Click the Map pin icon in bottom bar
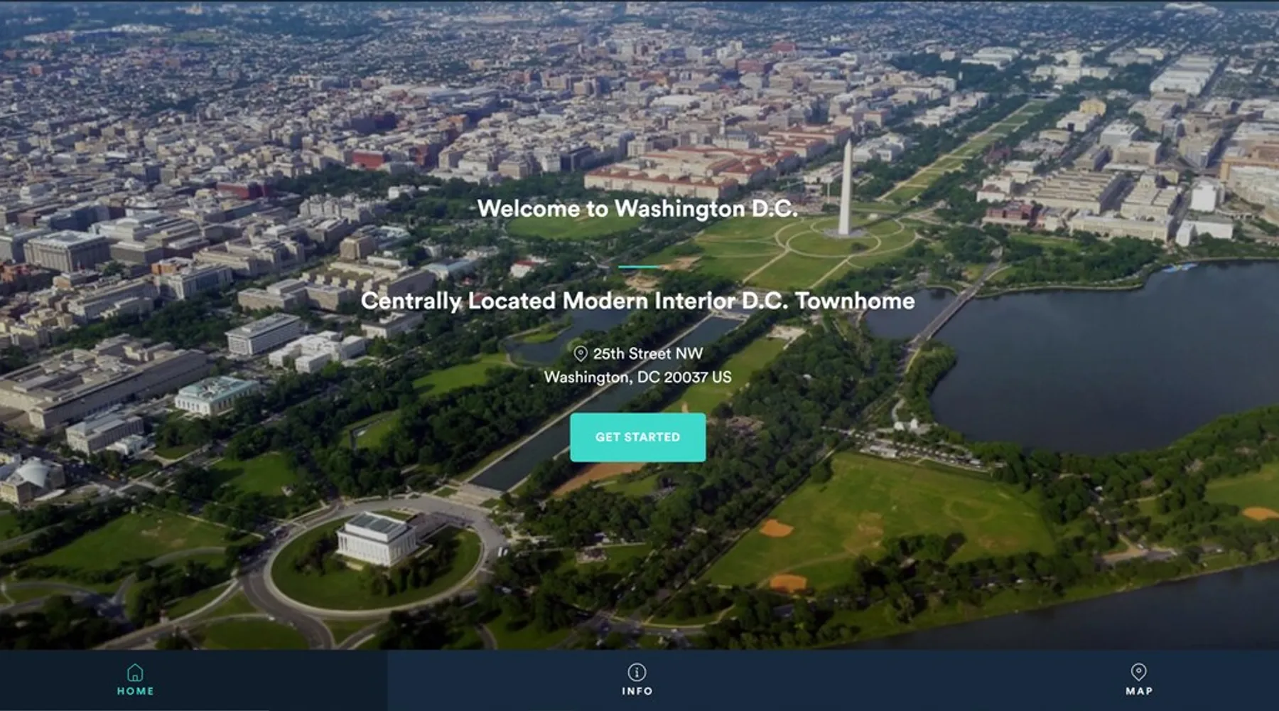 (x=1138, y=672)
